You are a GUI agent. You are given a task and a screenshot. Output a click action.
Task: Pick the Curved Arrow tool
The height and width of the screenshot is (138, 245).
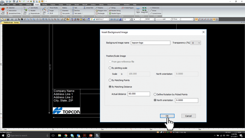coord(156,13)
